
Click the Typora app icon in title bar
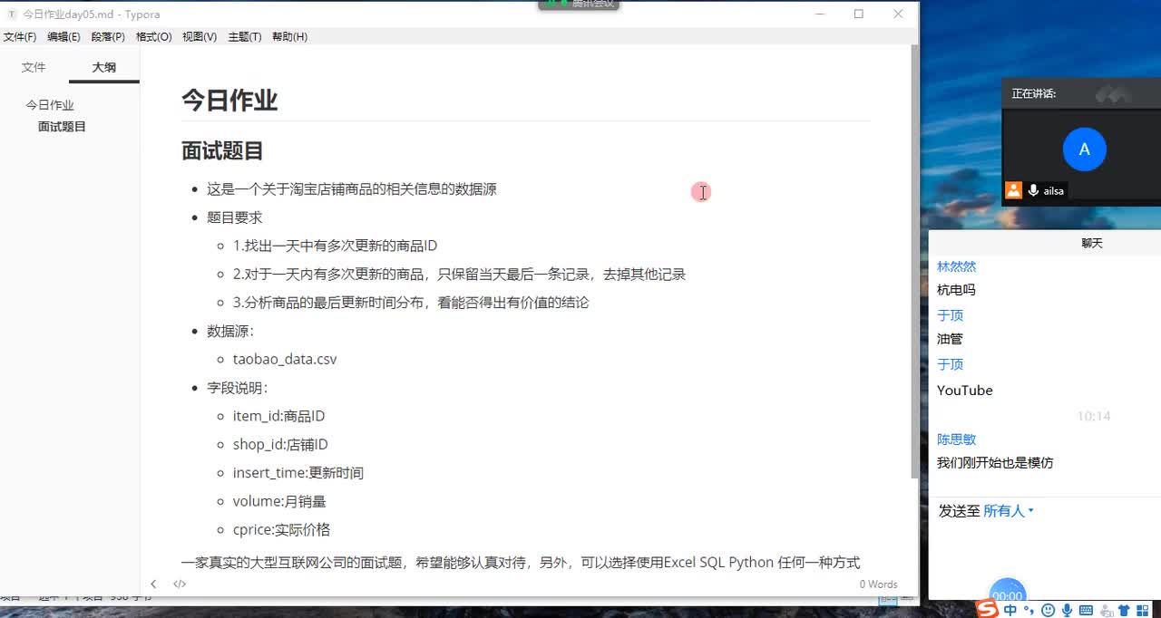pos(12,14)
